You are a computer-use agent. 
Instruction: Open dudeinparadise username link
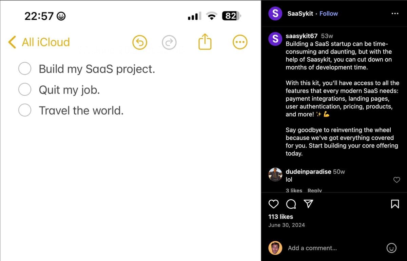[308, 172]
